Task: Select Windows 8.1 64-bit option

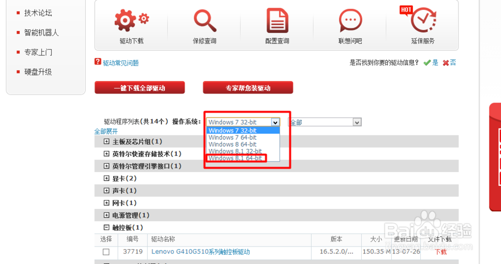Action: (243, 158)
